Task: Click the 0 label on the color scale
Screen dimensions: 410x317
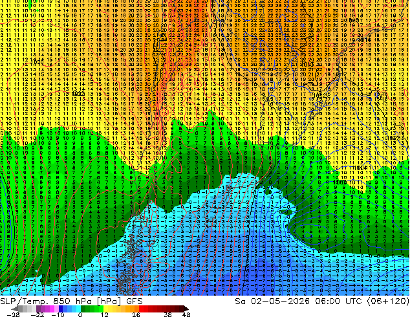Action: tap(80, 314)
